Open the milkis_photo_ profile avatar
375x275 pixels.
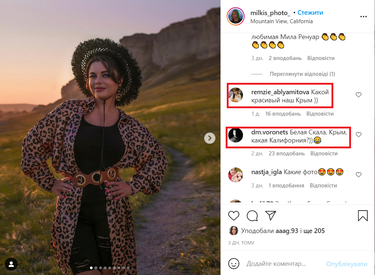pos(236,17)
